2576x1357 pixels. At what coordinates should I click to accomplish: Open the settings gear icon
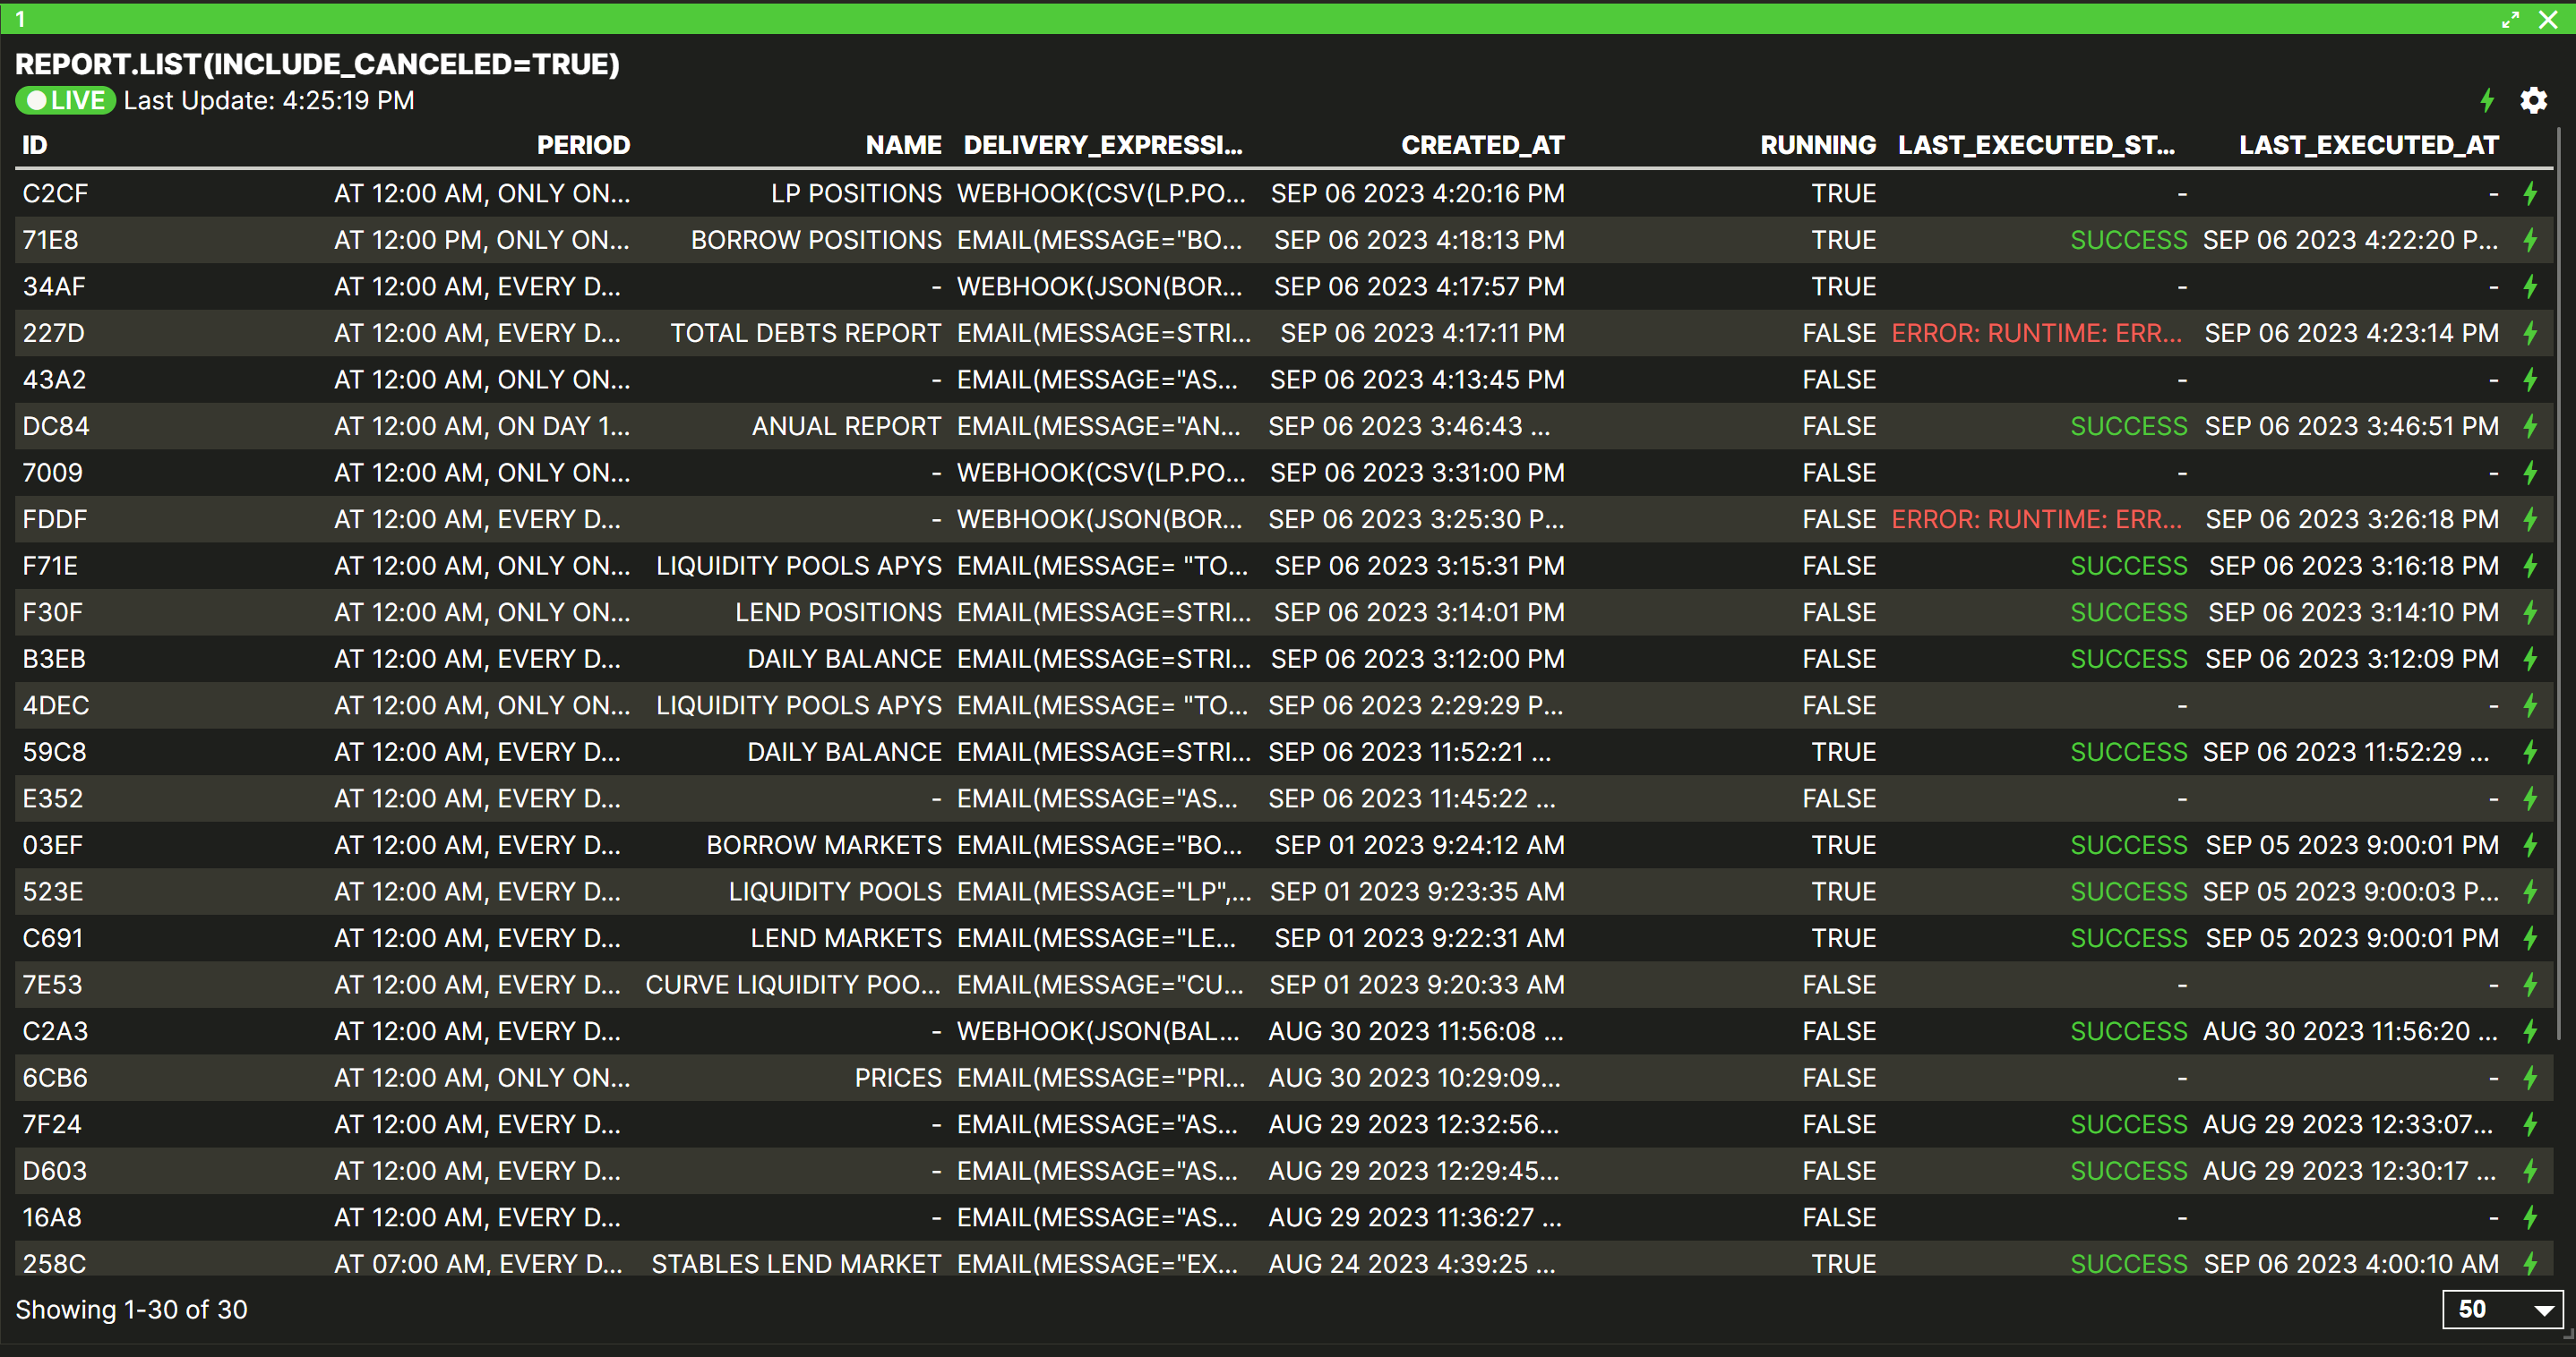pos(2533,101)
